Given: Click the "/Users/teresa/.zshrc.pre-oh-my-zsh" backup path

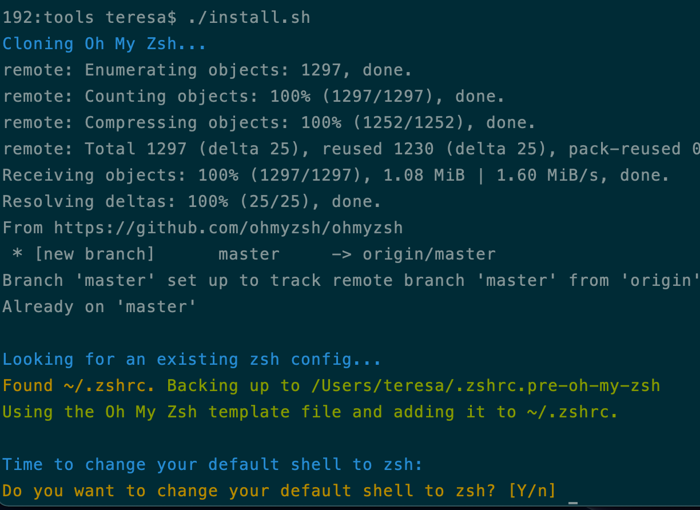Looking at the screenshot, I should click(486, 386).
